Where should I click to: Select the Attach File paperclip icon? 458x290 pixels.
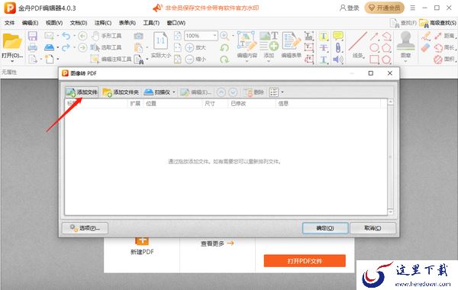coord(338,47)
